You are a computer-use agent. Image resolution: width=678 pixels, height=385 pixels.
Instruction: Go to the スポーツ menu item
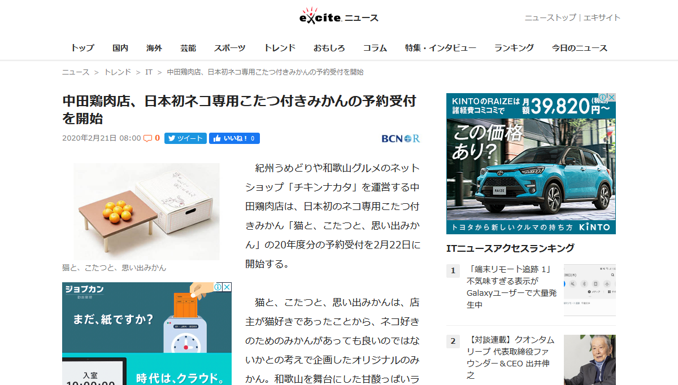click(229, 48)
